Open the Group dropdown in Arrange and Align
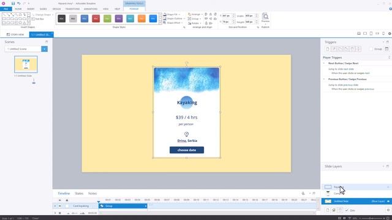392x220 pixels. 195,19
